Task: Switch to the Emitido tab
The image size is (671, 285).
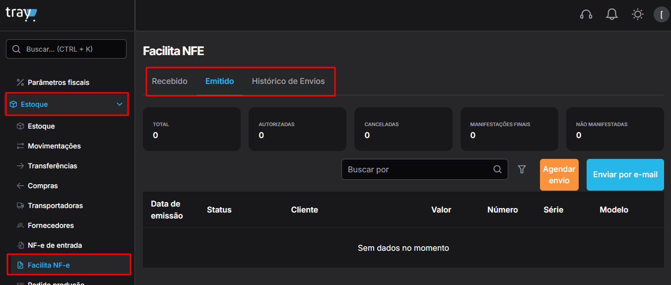Action: click(x=220, y=81)
